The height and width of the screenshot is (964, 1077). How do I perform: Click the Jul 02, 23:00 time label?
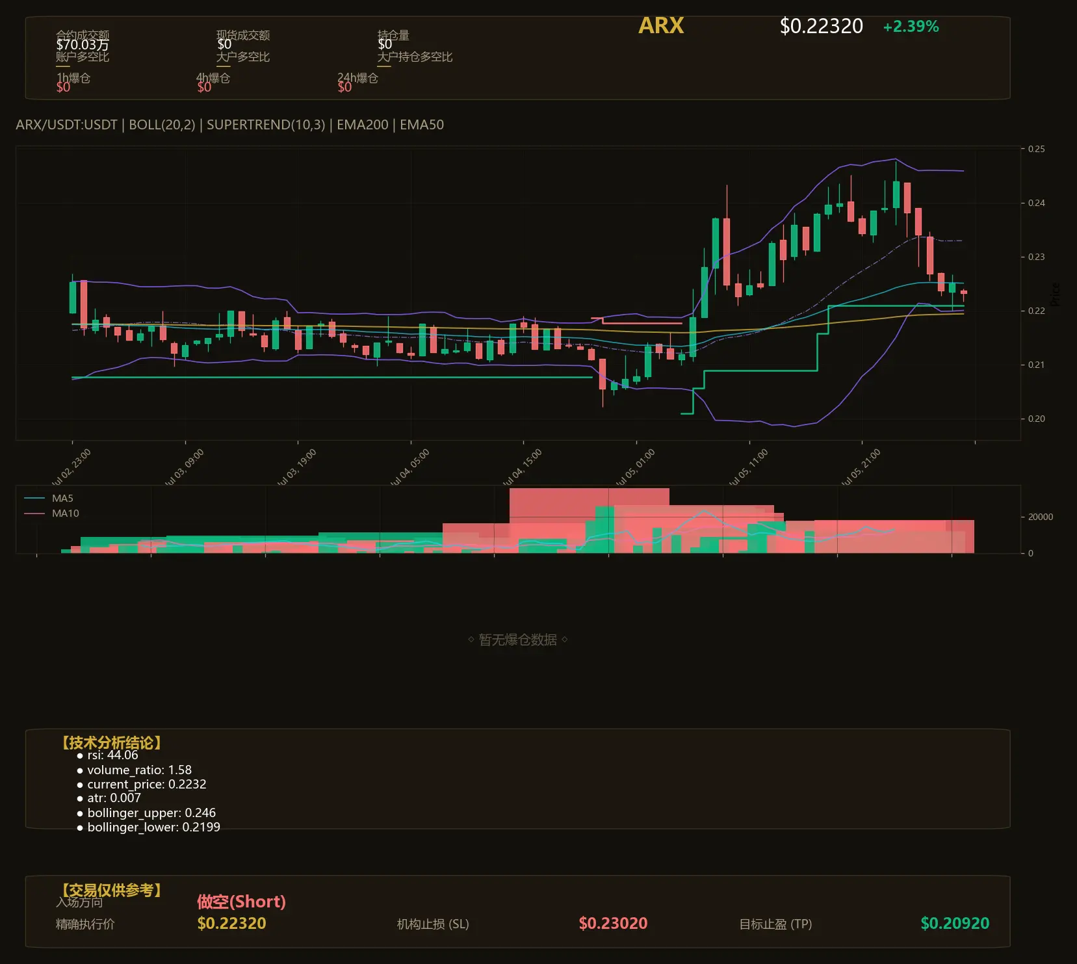tap(70, 467)
